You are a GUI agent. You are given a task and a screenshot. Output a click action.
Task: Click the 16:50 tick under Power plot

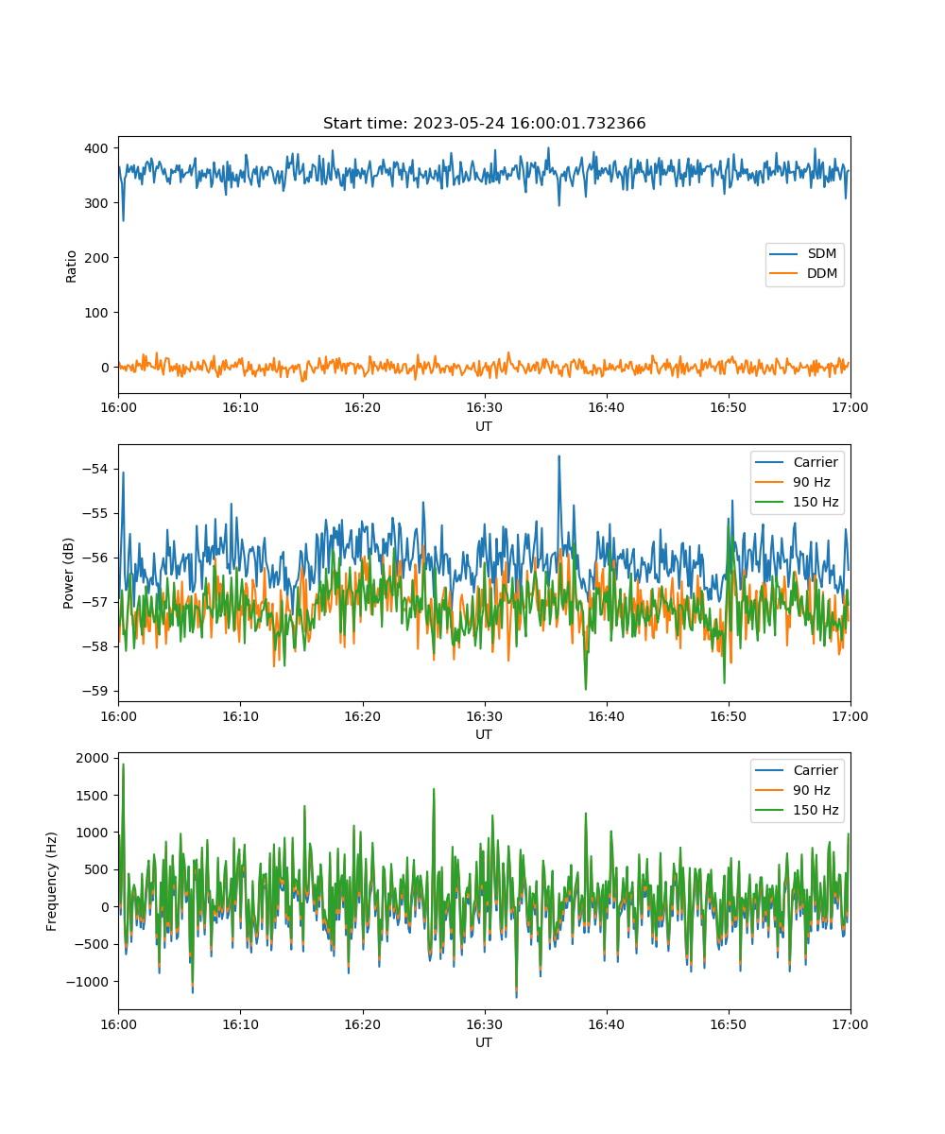point(728,714)
